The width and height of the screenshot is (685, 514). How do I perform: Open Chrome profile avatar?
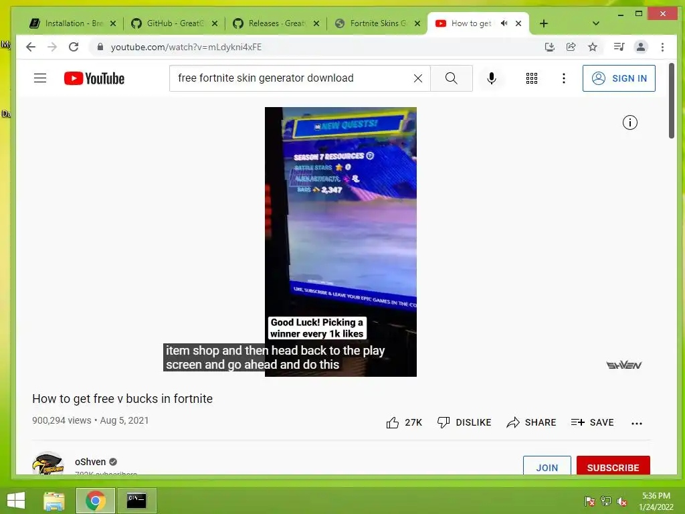pyautogui.click(x=640, y=47)
